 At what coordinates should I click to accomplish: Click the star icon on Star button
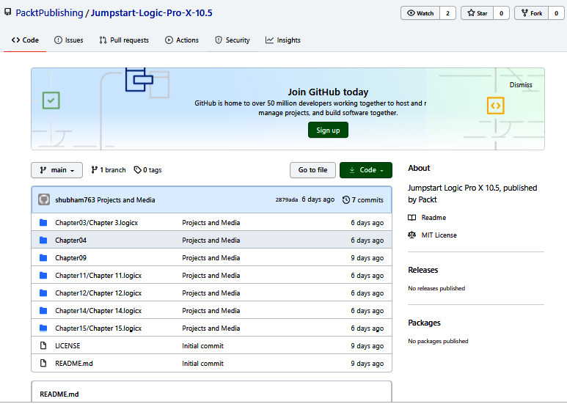(x=471, y=13)
